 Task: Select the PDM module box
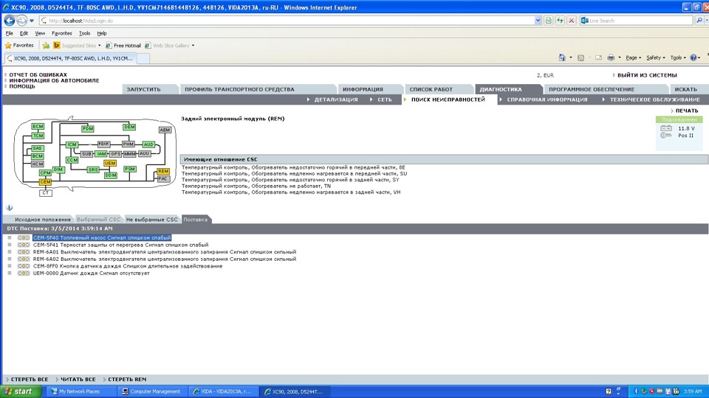point(88,128)
